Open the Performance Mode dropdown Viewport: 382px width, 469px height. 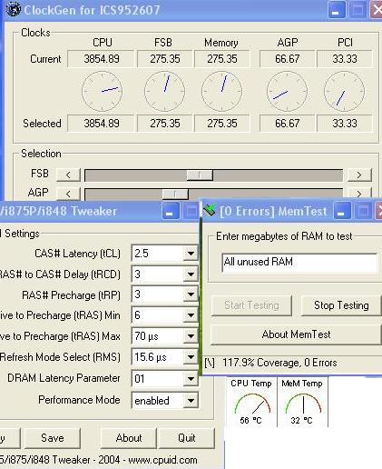pos(191,401)
